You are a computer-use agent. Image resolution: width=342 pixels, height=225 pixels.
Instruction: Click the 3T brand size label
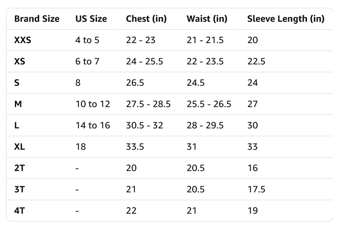pyautogui.click(x=19, y=190)
